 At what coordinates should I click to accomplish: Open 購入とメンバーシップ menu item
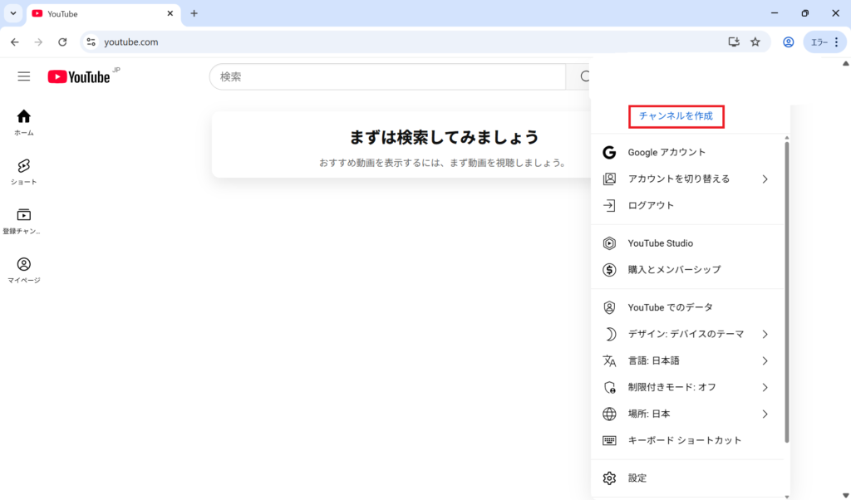tap(687, 270)
